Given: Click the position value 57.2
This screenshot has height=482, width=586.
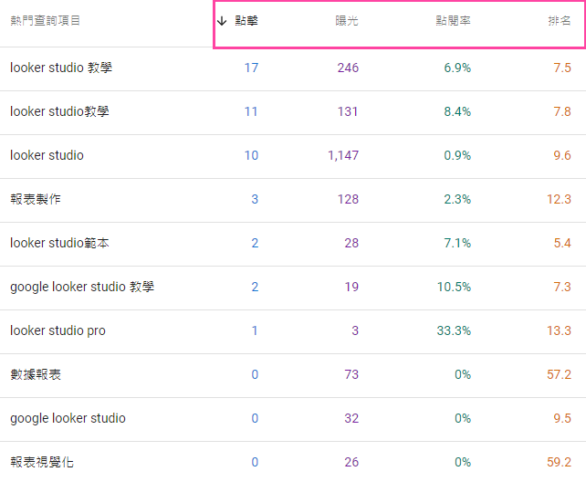Looking at the screenshot, I should [560, 374].
